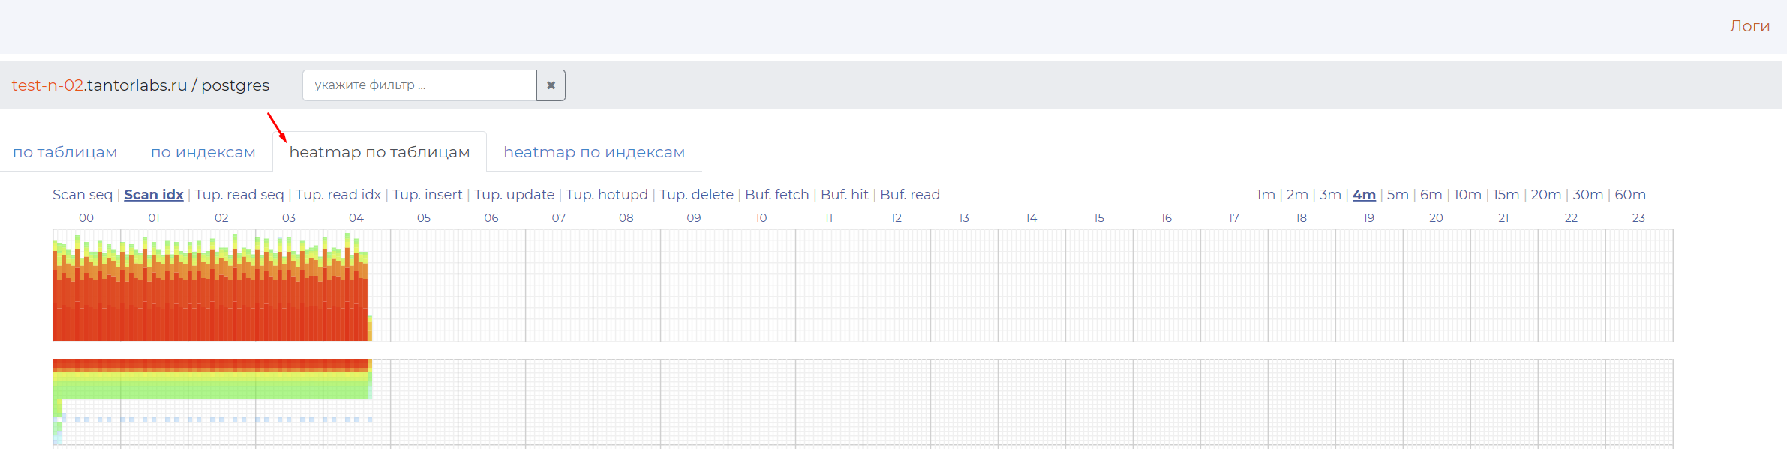
Task: Switch to the по индексам tab
Action: [203, 152]
